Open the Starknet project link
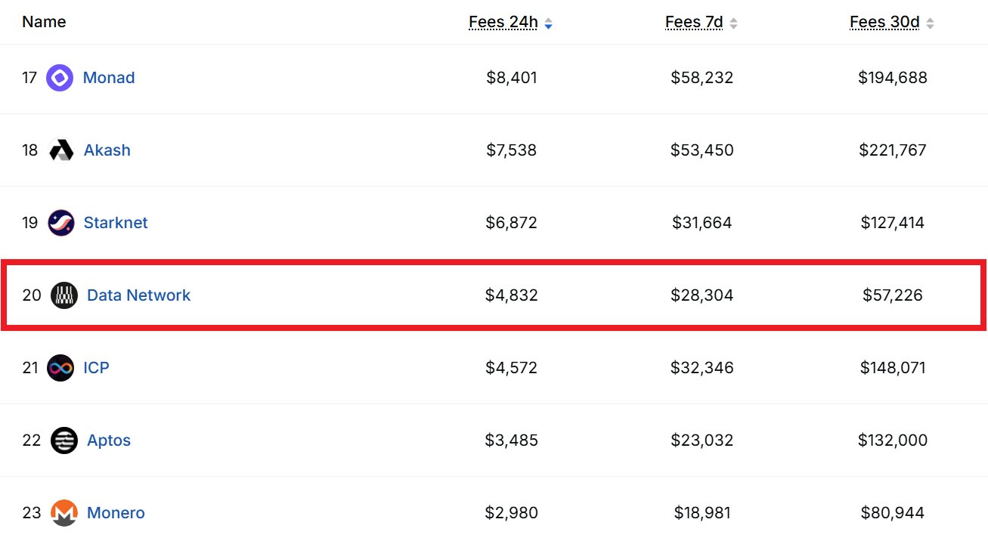The width and height of the screenshot is (988, 547). click(116, 223)
